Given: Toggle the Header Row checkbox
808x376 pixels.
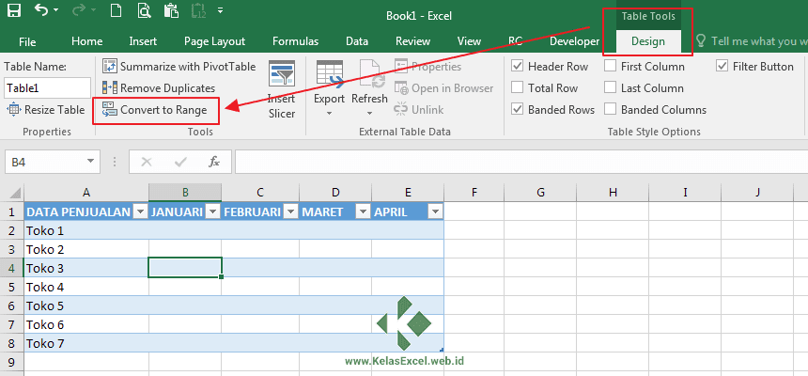Looking at the screenshot, I should pos(518,67).
